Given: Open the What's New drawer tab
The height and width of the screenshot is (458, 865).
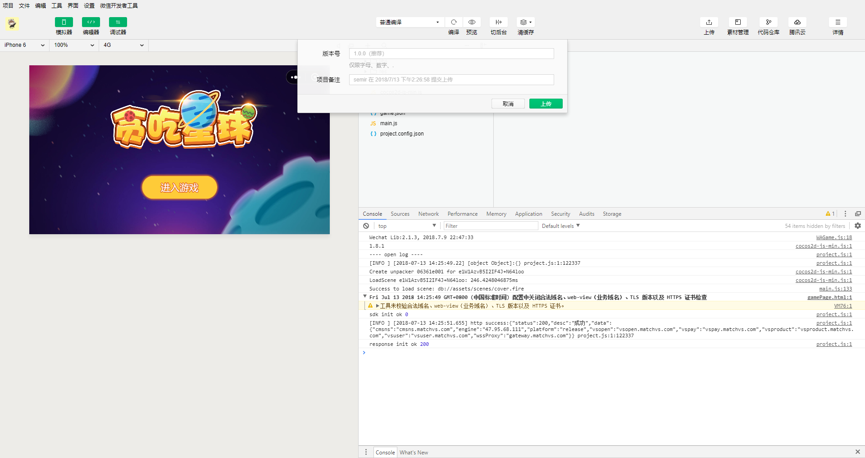Looking at the screenshot, I should point(414,453).
